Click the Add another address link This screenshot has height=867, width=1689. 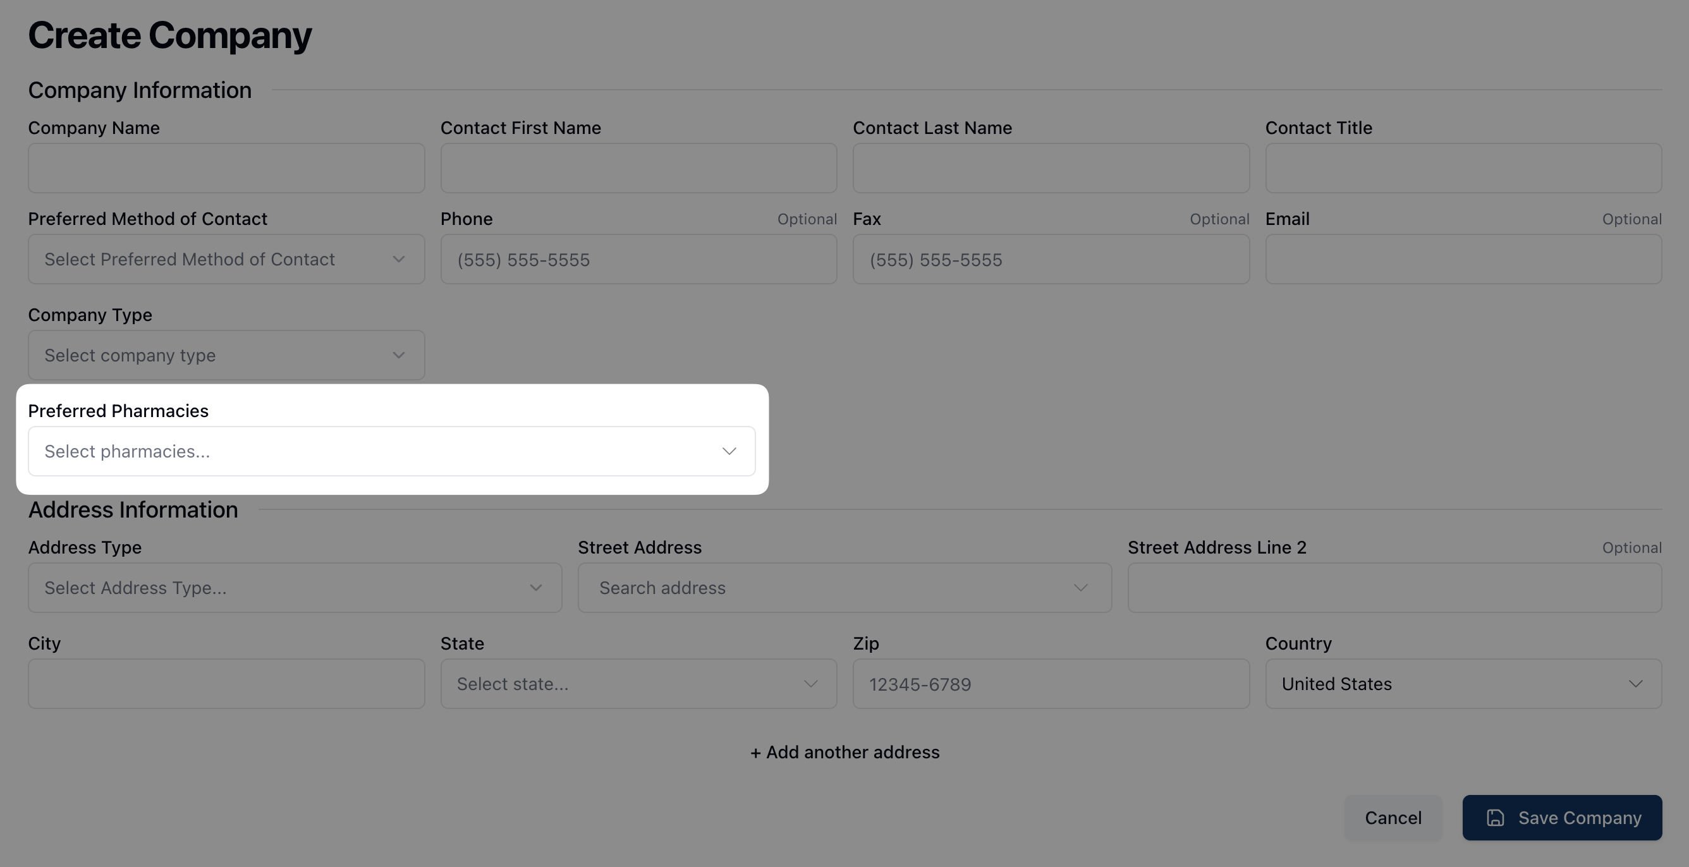pos(844,753)
